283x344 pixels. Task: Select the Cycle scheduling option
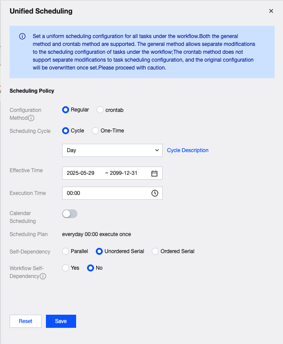point(66,131)
